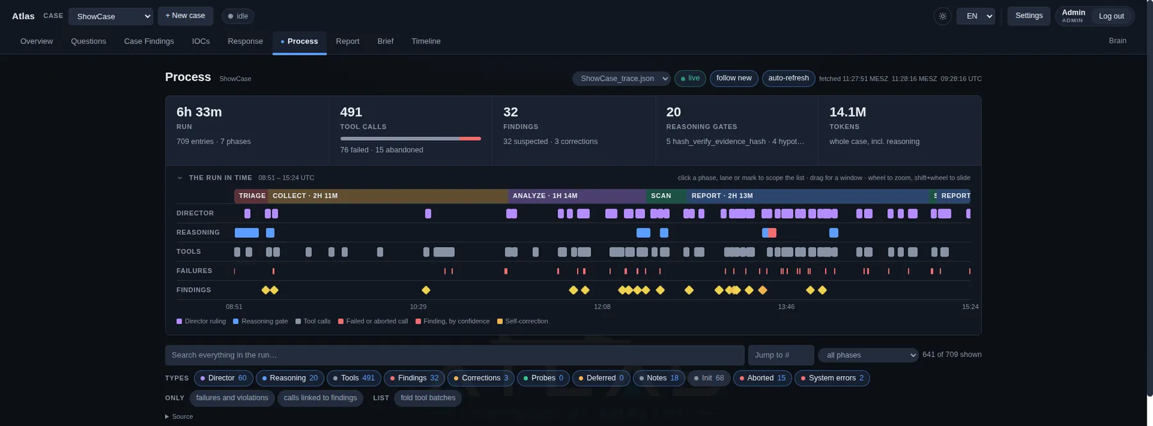Toggle the live status pill
Viewport: 1153px width, 426px height.
pos(690,78)
